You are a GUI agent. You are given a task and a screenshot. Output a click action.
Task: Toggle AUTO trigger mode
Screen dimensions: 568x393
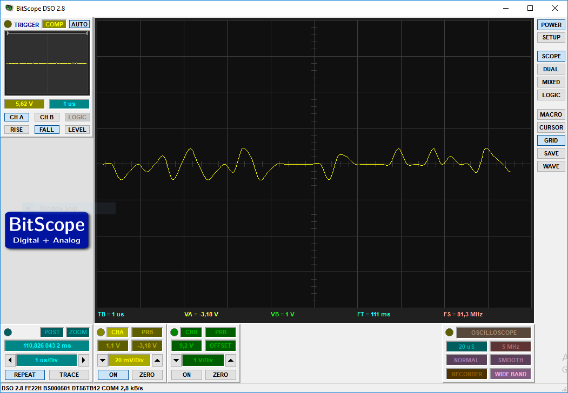coord(79,24)
